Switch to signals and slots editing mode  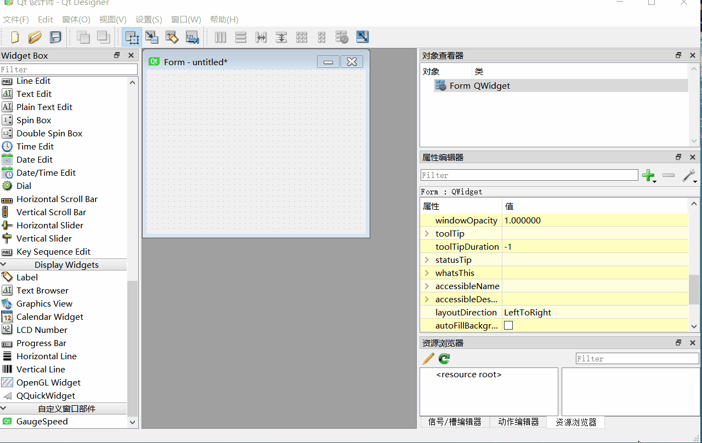(x=152, y=37)
